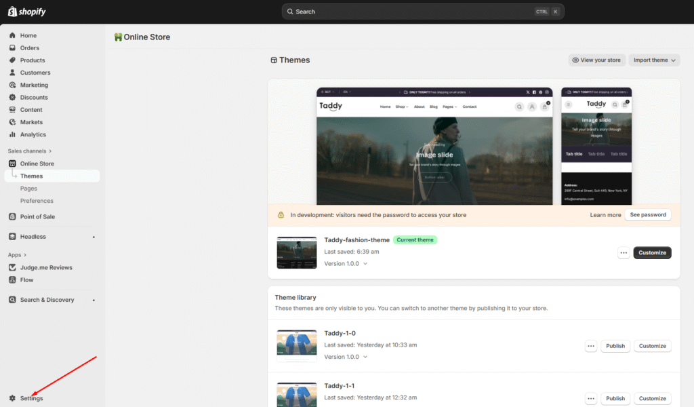Open the Point of Sale icon
The width and height of the screenshot is (694, 407).
pyautogui.click(x=12, y=216)
